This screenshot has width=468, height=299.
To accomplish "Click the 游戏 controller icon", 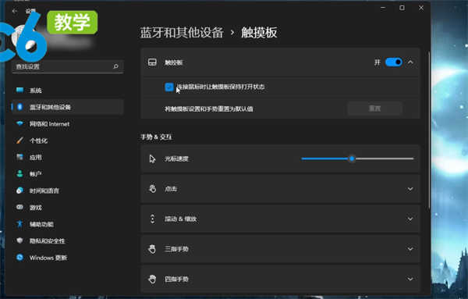I will pyautogui.click(x=19, y=207).
